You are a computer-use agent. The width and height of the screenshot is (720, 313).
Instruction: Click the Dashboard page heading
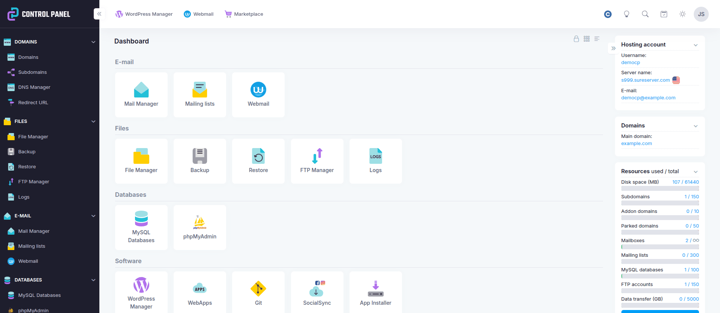132,41
